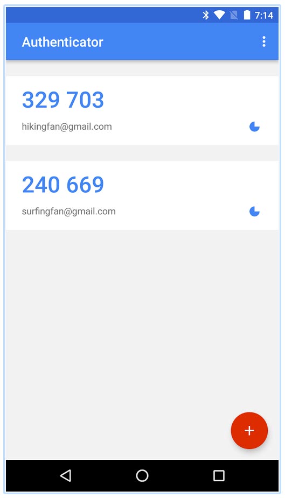This screenshot has height=498, width=285.
Task: Open recent apps with square button
Action: point(219,475)
